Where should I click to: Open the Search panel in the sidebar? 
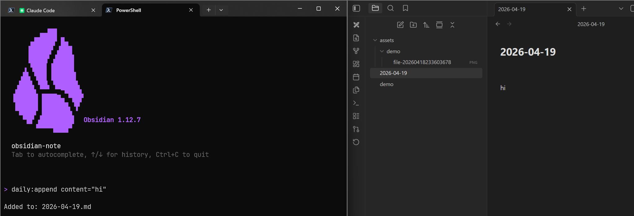tap(390, 8)
